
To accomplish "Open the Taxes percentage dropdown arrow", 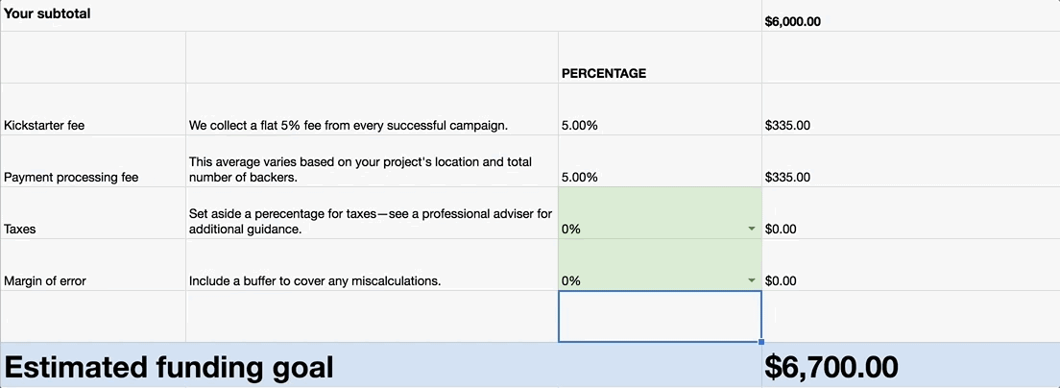I will tap(751, 230).
